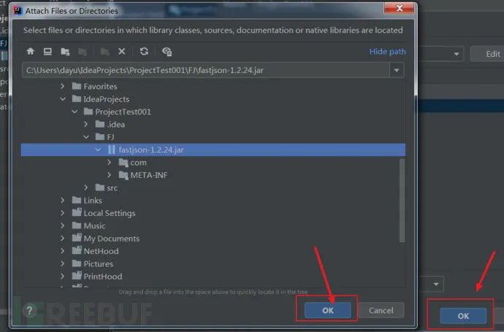
Task: Select the META-INF tree item
Action: [x=143, y=175]
